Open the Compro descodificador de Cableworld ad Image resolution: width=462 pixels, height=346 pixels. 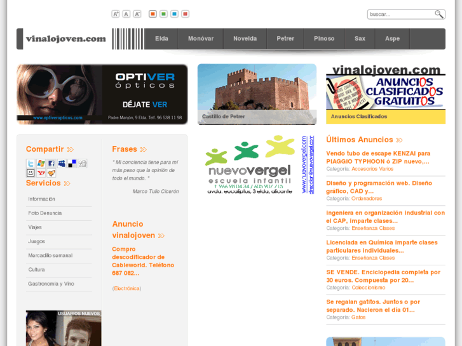click(x=143, y=261)
